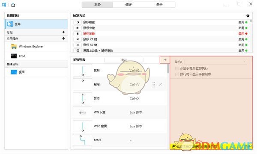Screen dimensions: 257x154
Task: Select the 鼠标 X1 键 trigger row
Action: click(x=161, y=39)
